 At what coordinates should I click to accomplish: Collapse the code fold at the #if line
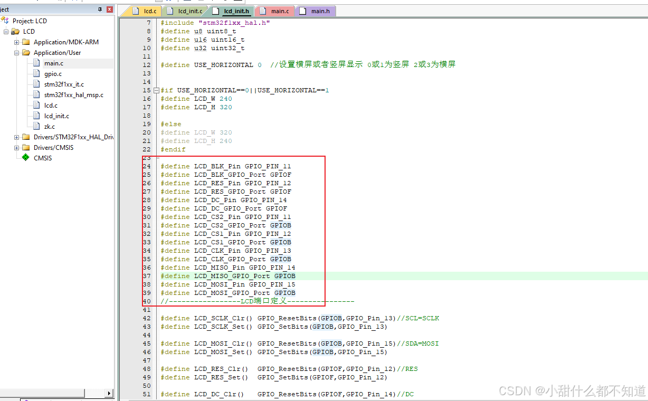tap(156, 90)
